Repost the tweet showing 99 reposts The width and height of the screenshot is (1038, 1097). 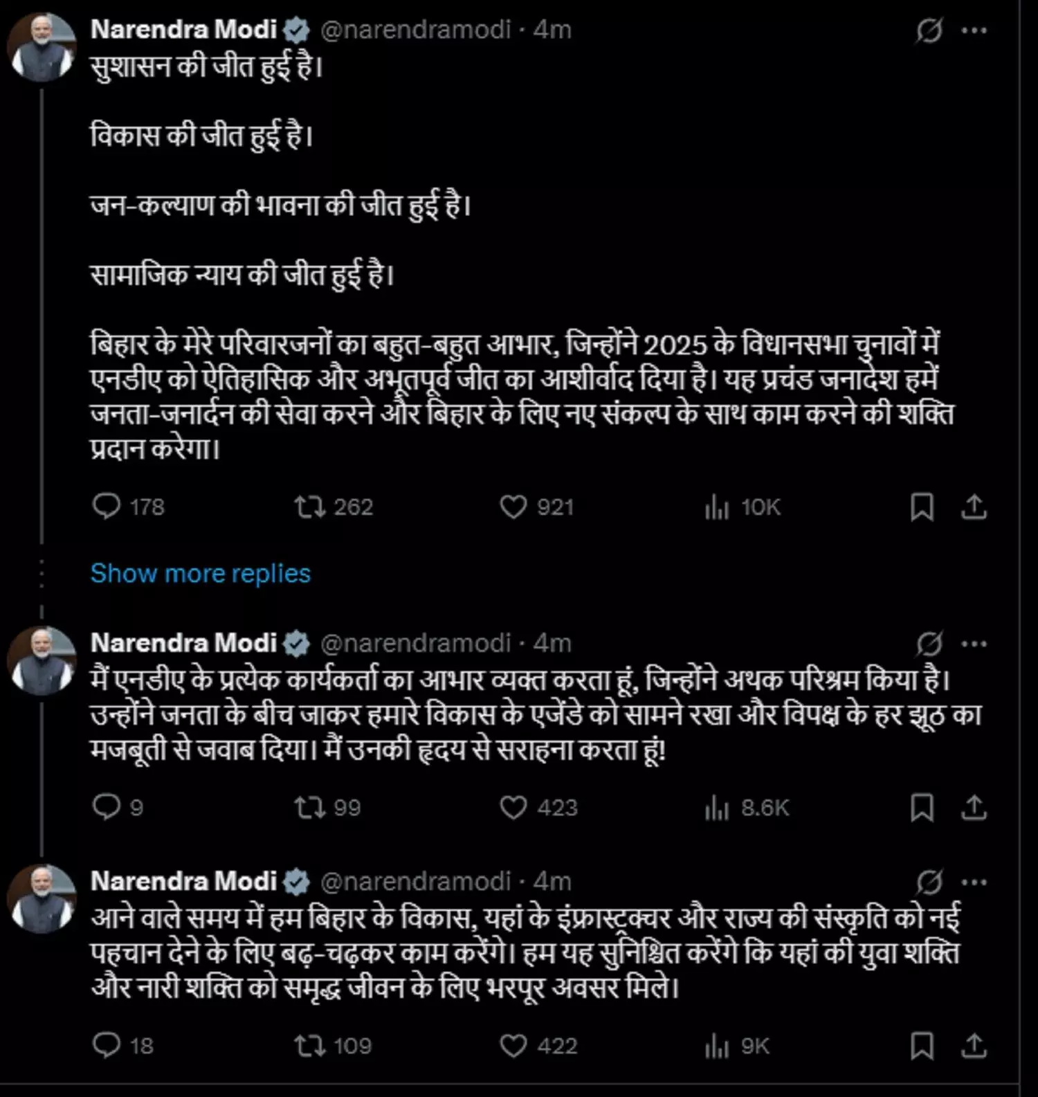tap(309, 807)
